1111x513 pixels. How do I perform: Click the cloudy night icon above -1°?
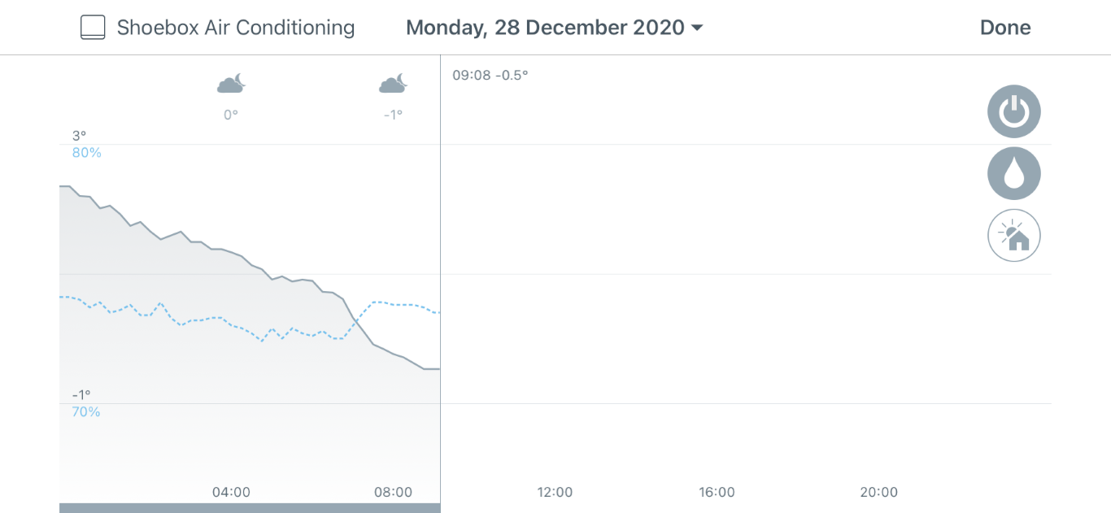coord(393,84)
